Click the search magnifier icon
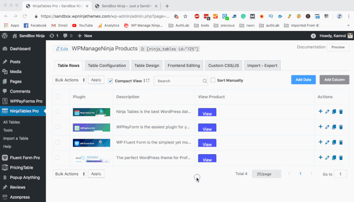This screenshot has height=202, width=354. [x=204, y=81]
